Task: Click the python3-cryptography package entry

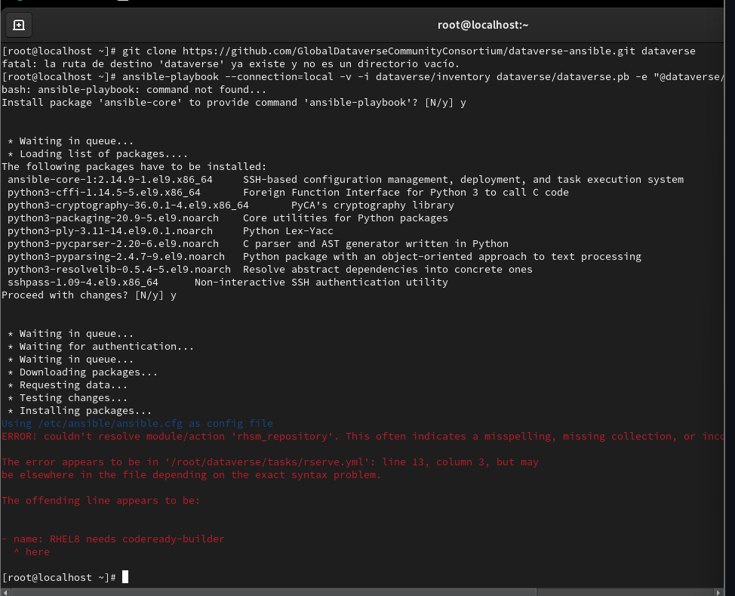Action: tap(128, 205)
